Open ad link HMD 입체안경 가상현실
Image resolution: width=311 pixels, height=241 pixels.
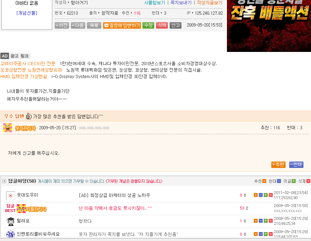[x=24, y=76]
